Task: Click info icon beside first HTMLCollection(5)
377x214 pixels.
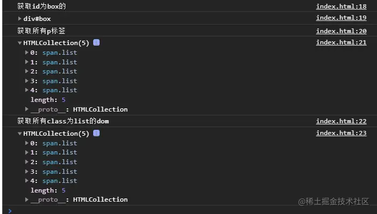Action: click(x=96, y=42)
